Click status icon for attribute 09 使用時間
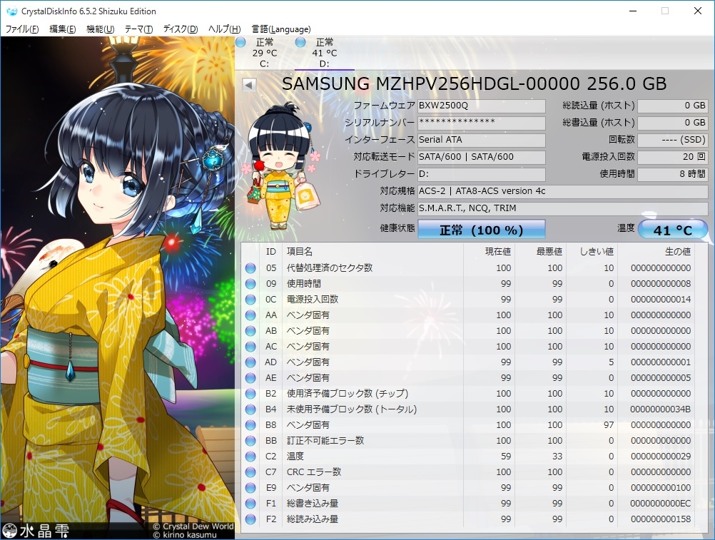 [250, 284]
